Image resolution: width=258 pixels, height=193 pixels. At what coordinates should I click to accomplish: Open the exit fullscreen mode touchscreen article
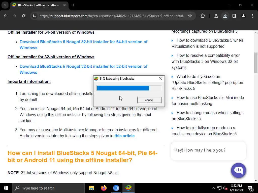tap(204, 131)
